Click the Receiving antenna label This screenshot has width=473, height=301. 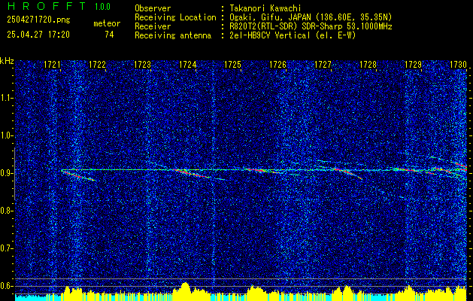pyautogui.click(x=173, y=35)
